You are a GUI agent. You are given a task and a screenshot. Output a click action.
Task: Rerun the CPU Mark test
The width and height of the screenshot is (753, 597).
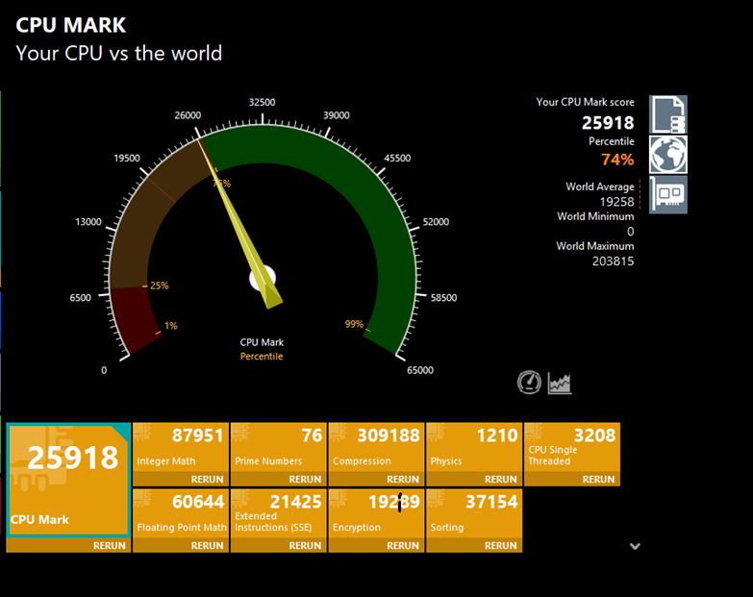pos(109,546)
